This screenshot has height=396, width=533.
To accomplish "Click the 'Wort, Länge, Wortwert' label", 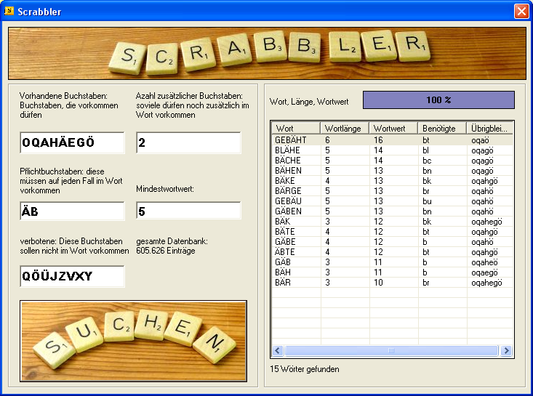I will click(309, 102).
